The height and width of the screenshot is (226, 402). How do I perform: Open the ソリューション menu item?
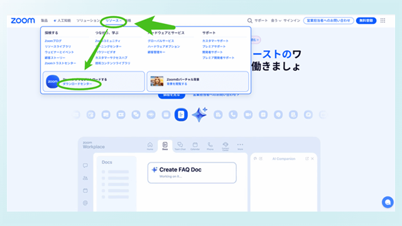pyautogui.click(x=88, y=21)
